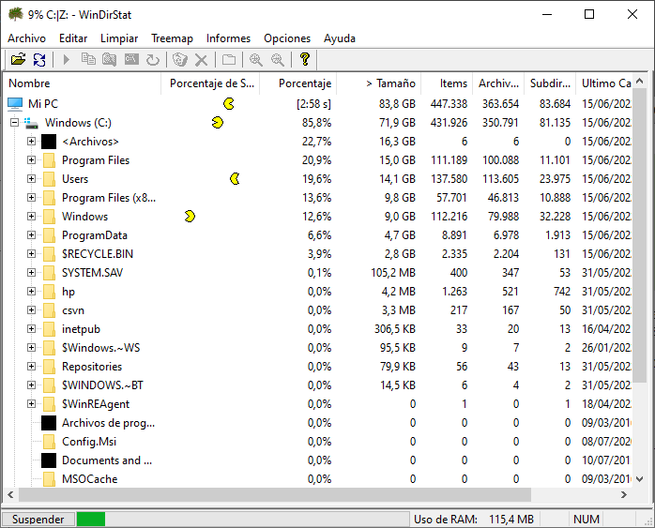This screenshot has width=655, height=528.
Task: Expand the <Archivos> node
Action: [31, 142]
